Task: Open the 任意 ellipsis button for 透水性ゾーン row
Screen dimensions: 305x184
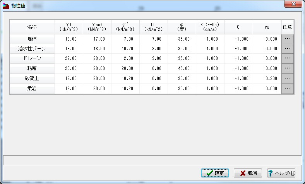Action: (288, 49)
